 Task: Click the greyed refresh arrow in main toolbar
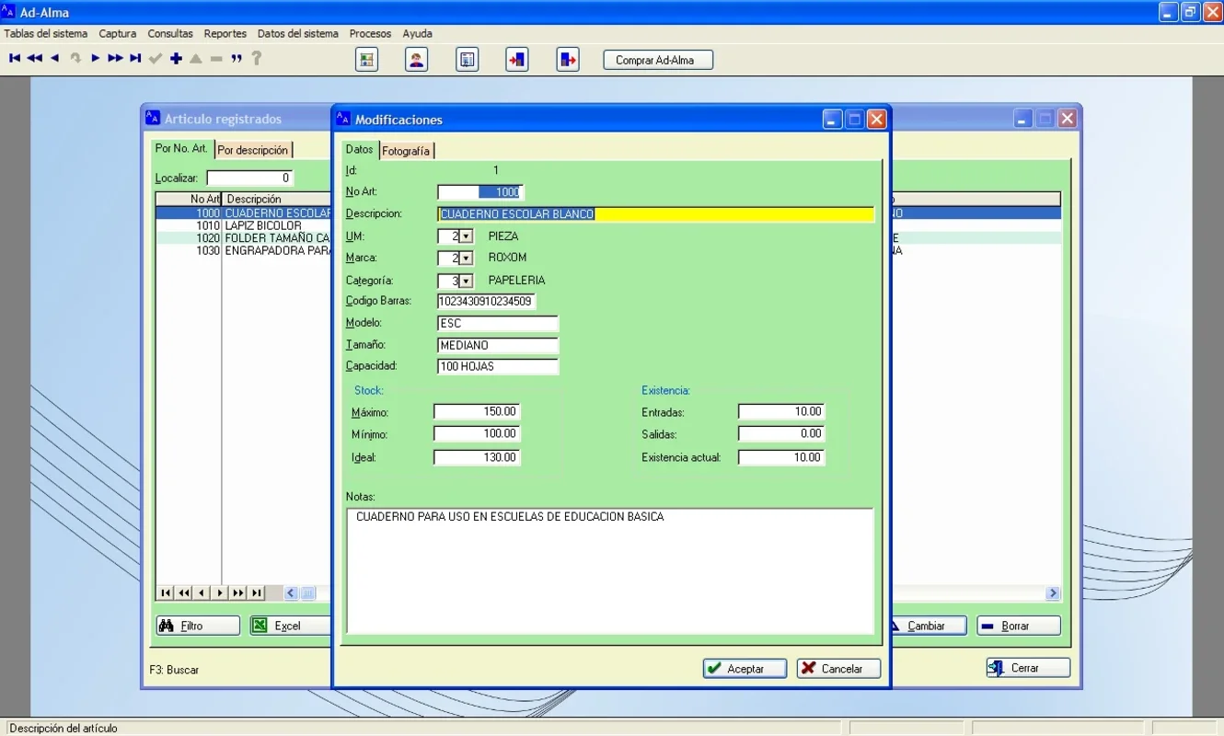tap(75, 59)
